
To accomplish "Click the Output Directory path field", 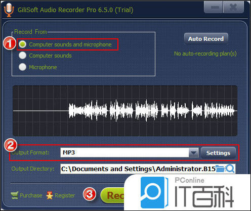I will tap(138, 169).
